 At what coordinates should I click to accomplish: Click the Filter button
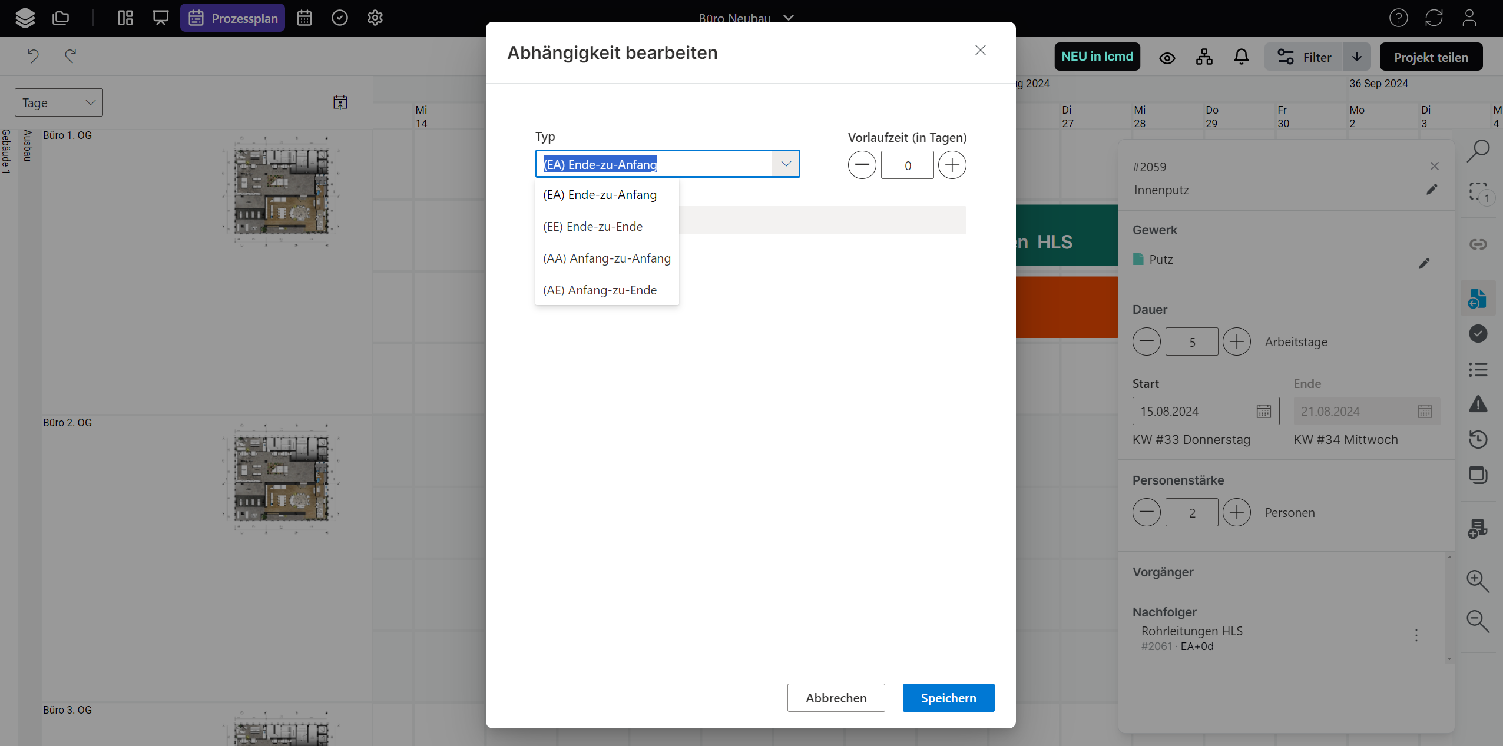(x=1304, y=57)
